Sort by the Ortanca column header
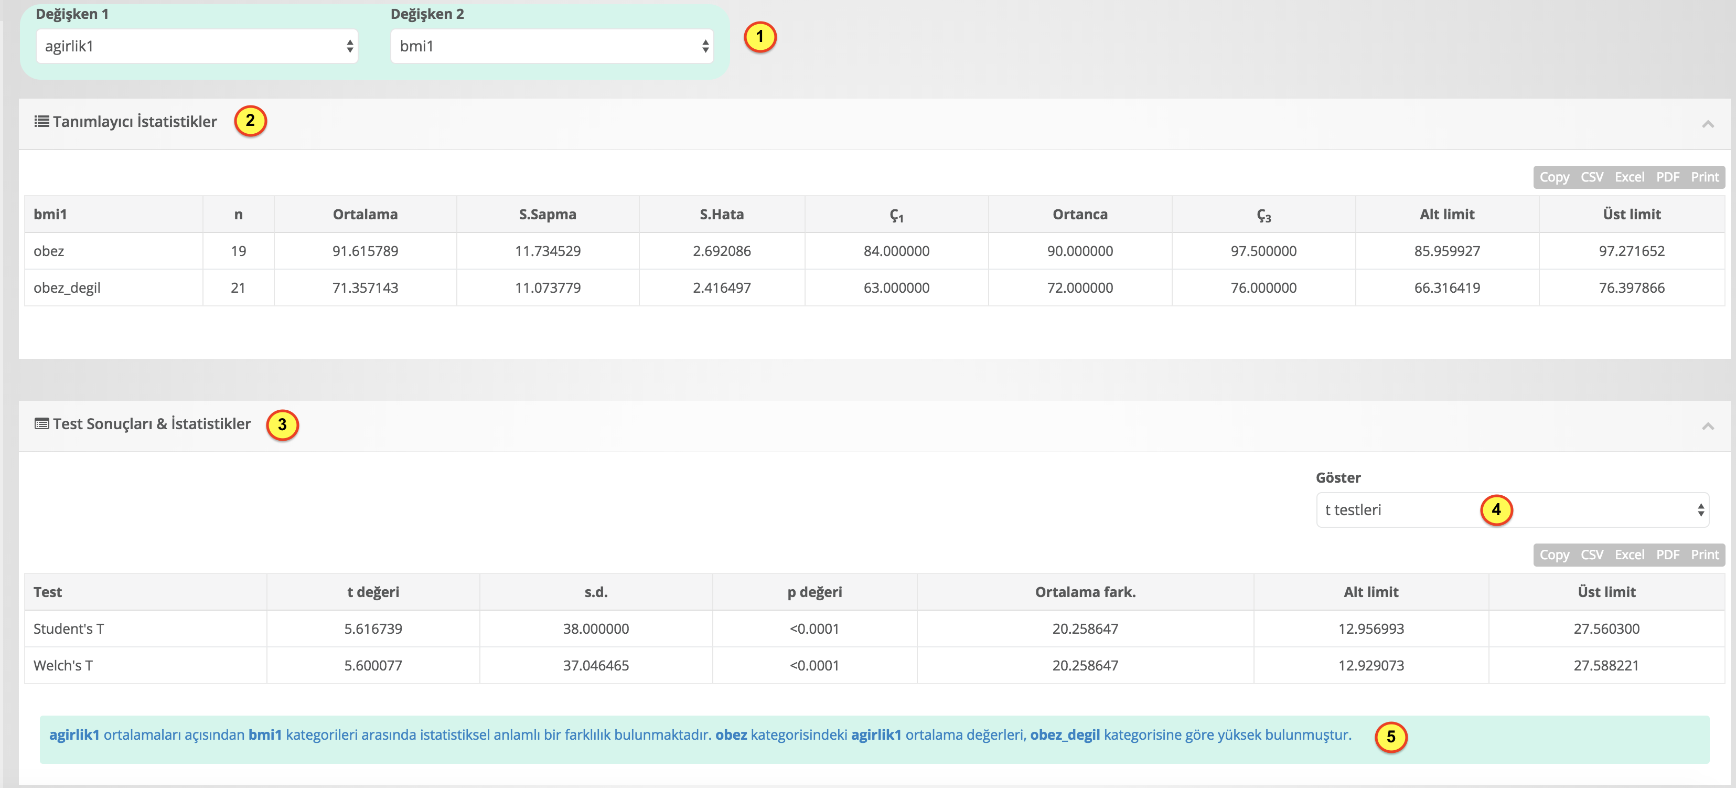The image size is (1736, 788). 1080,215
